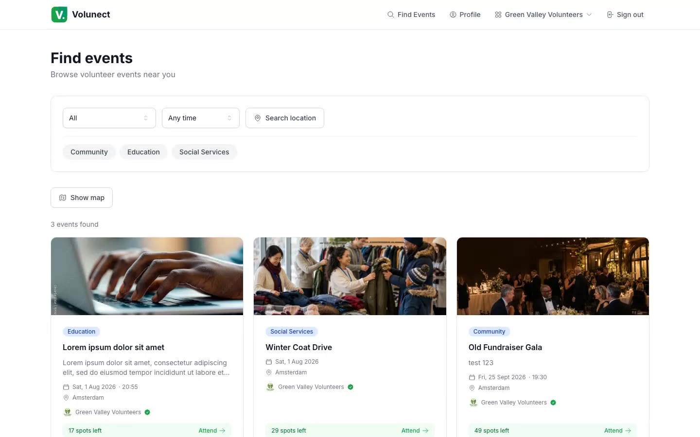
Task: Open the laptop typing event image
Action: 147,276
